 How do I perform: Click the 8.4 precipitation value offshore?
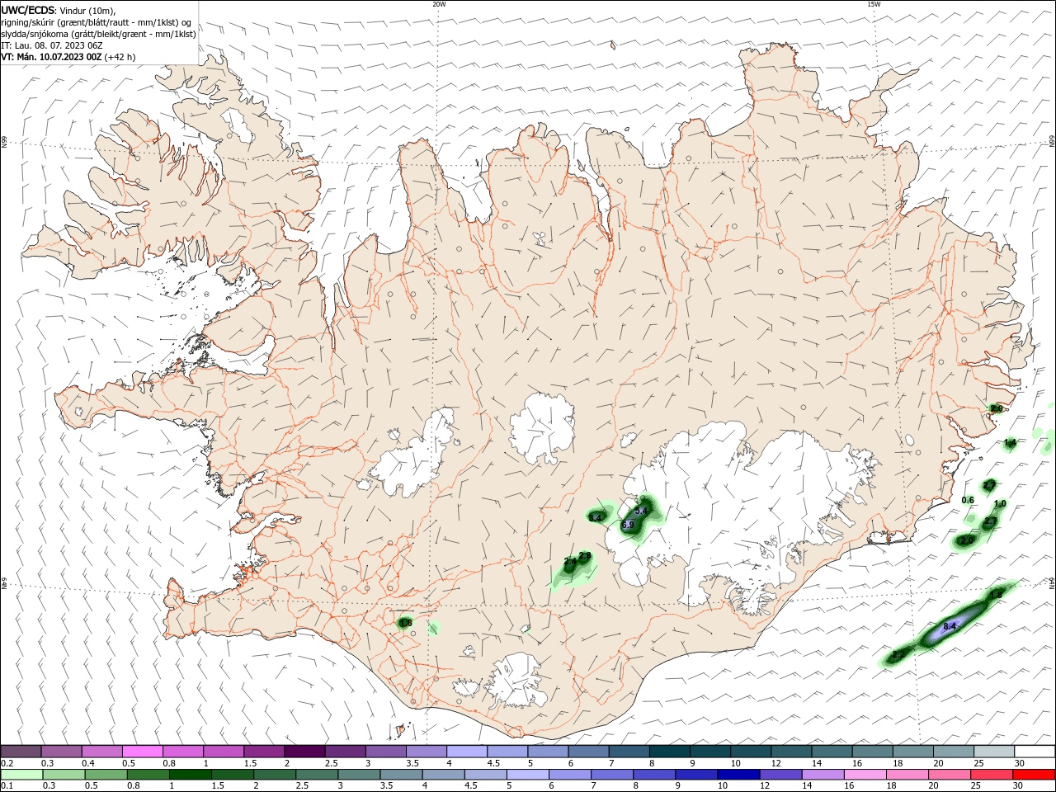949,627
